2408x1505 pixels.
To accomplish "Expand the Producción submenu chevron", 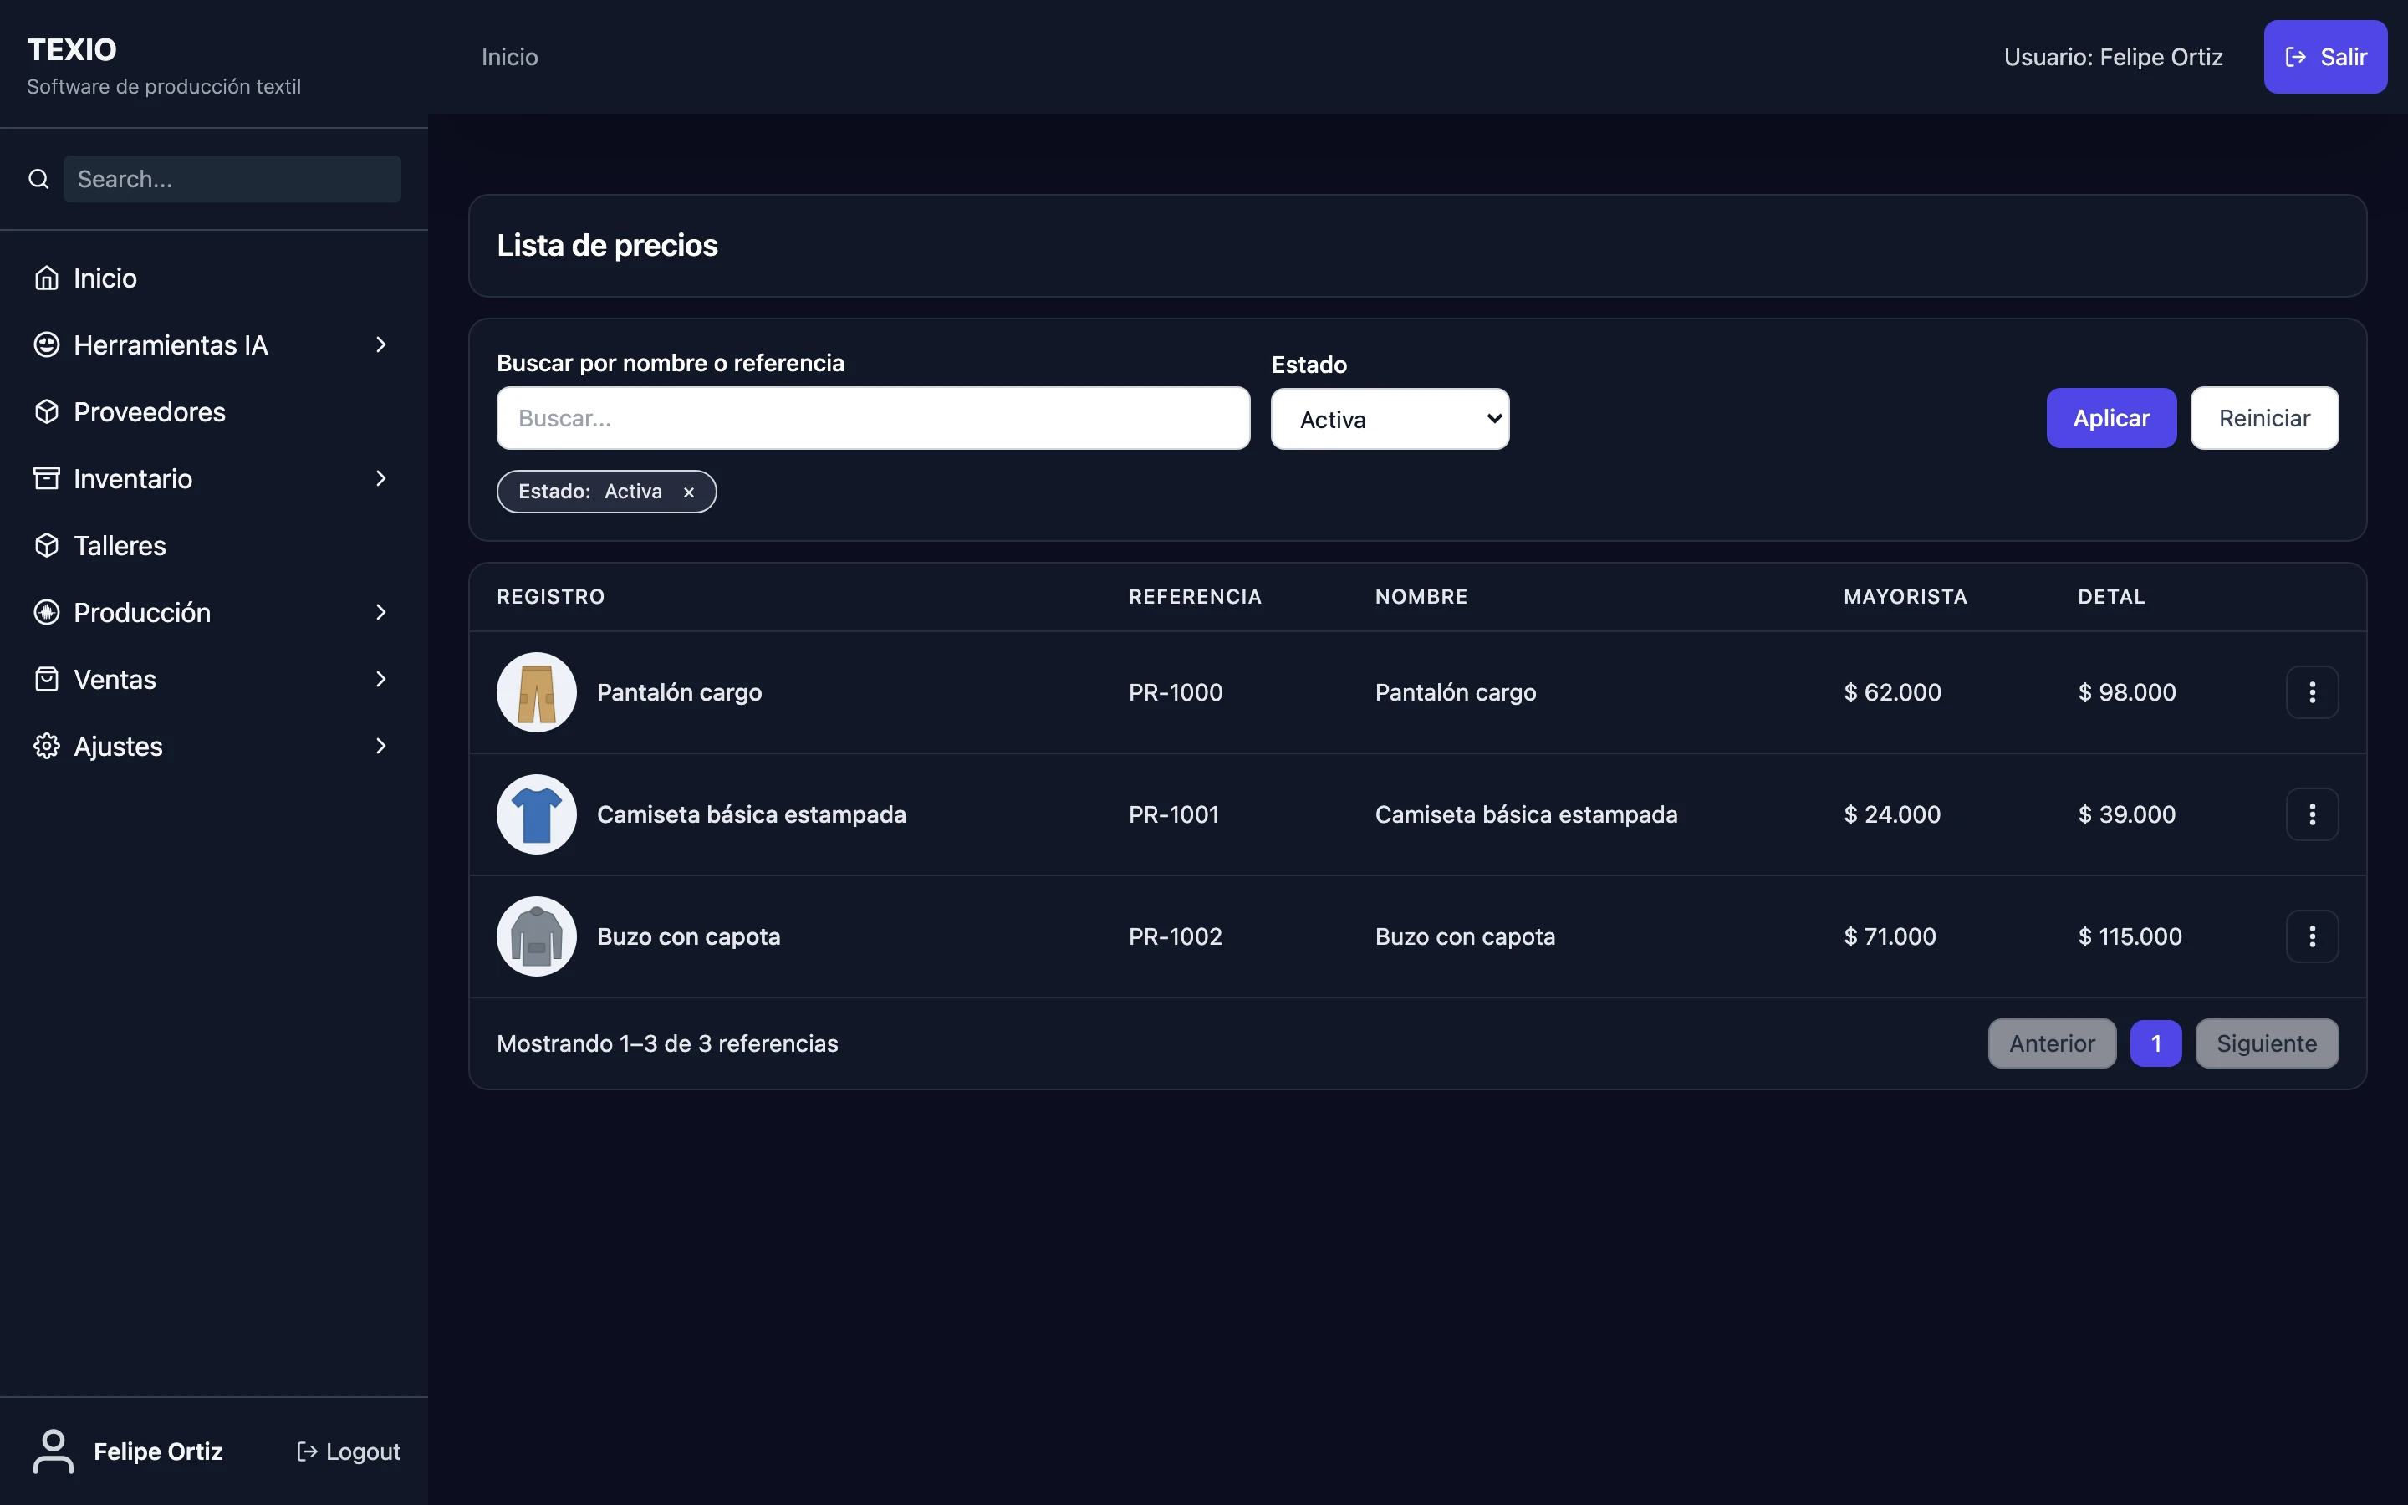I will pyautogui.click(x=381, y=612).
